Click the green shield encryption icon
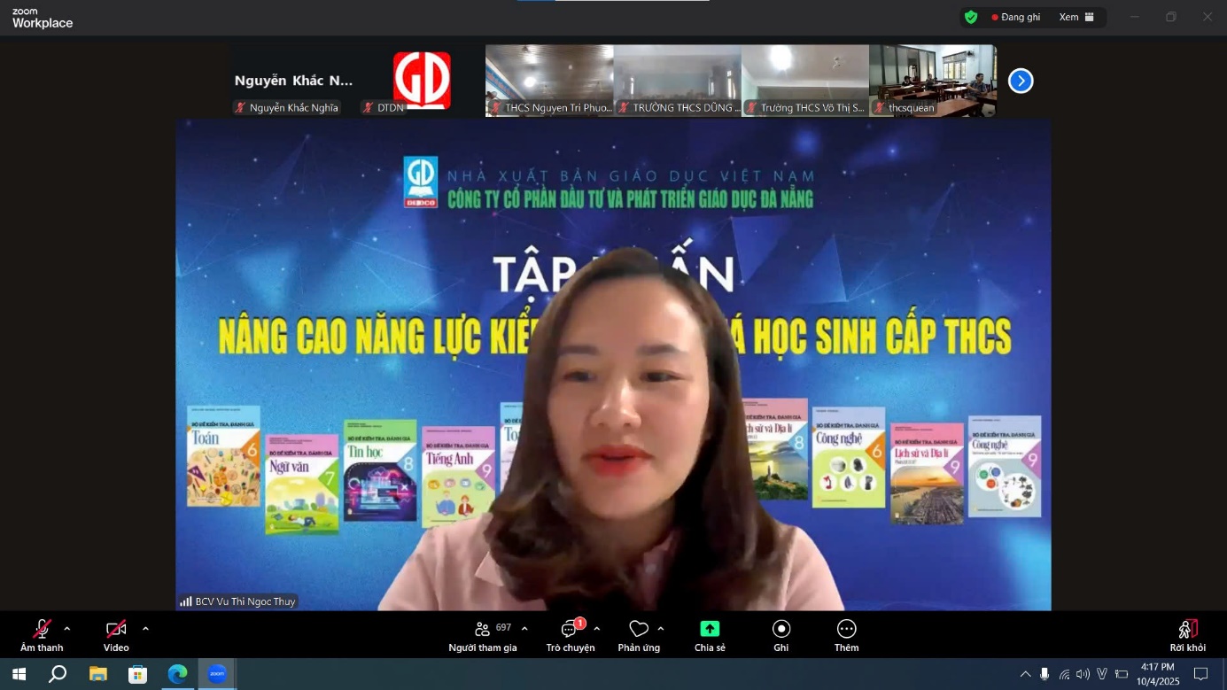1227x690 pixels. pyautogui.click(x=971, y=17)
